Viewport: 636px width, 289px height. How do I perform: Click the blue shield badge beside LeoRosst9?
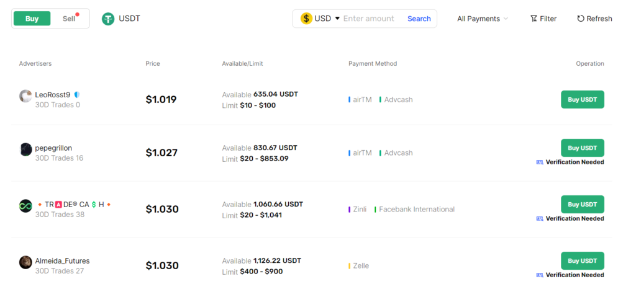coord(77,95)
